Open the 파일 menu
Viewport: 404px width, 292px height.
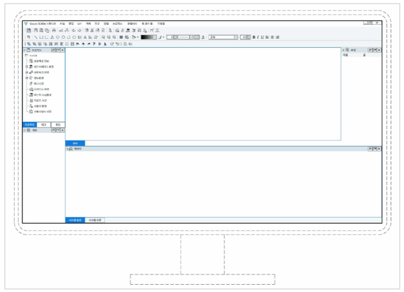(x=62, y=23)
